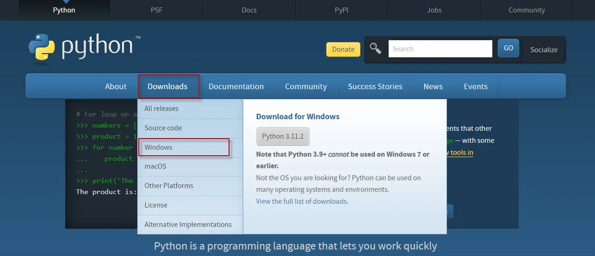Open the PSF top tab
This screenshot has width=595, height=256.
pos(156,10)
